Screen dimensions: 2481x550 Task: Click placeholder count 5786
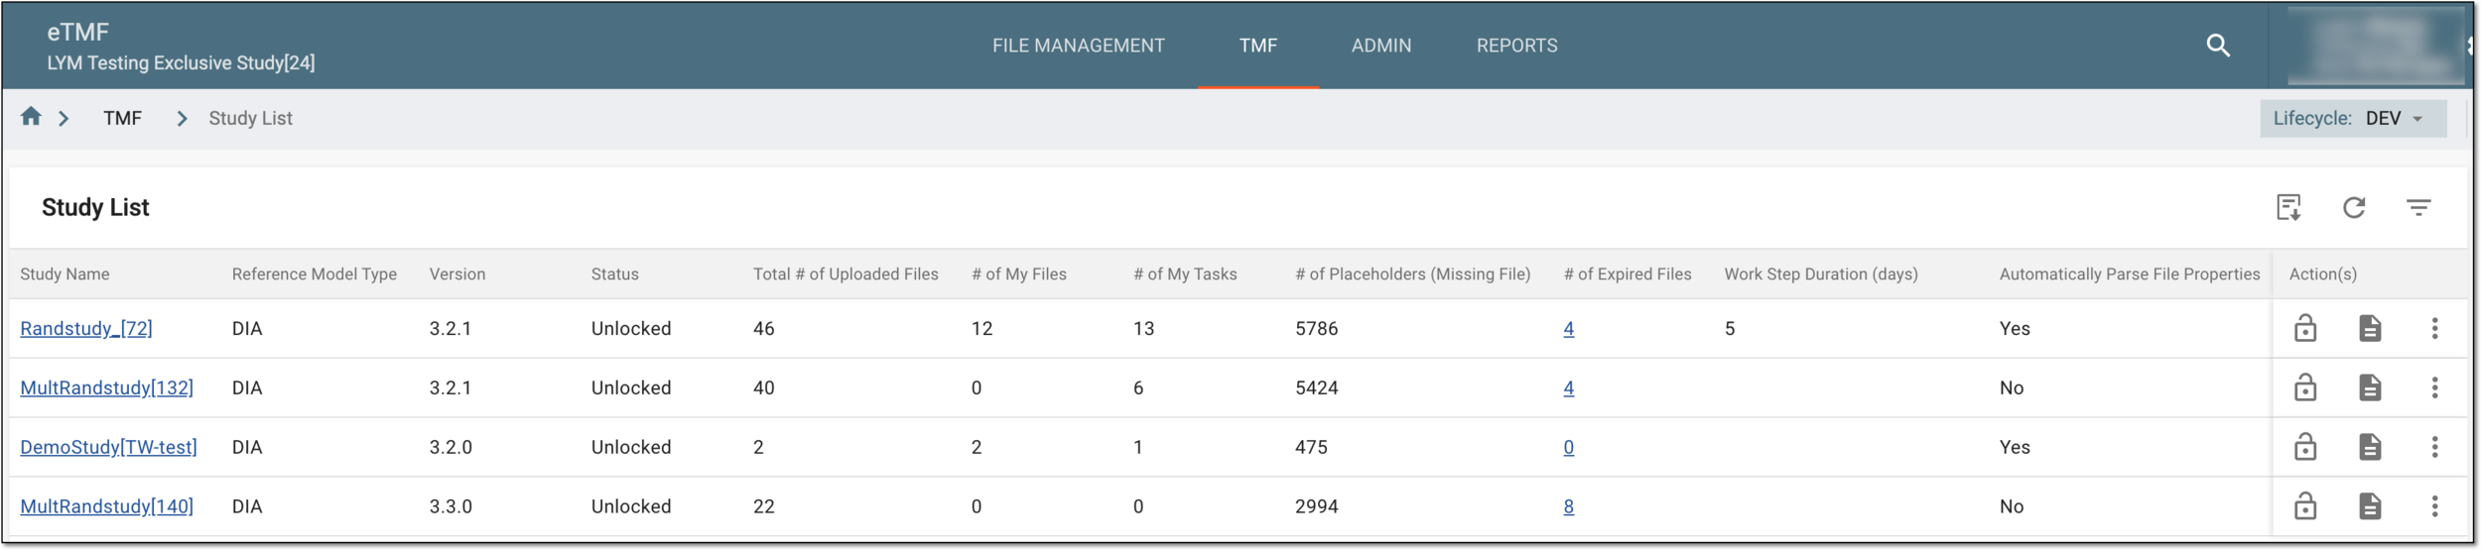[x=1316, y=329]
